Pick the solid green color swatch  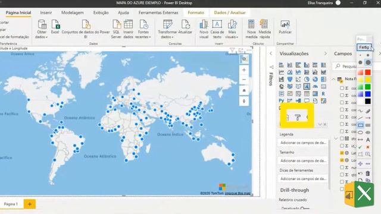[x=368, y=87]
